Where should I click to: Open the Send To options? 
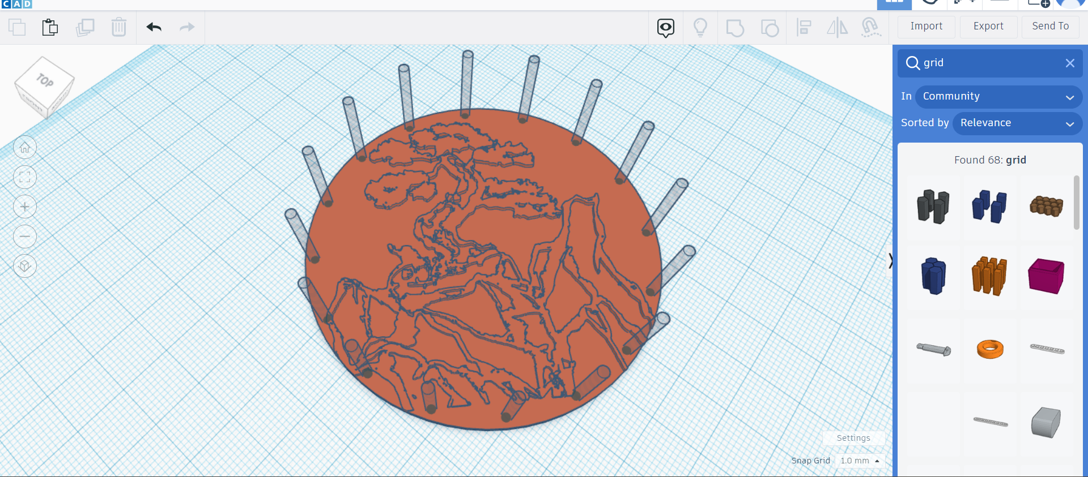[x=1051, y=27]
